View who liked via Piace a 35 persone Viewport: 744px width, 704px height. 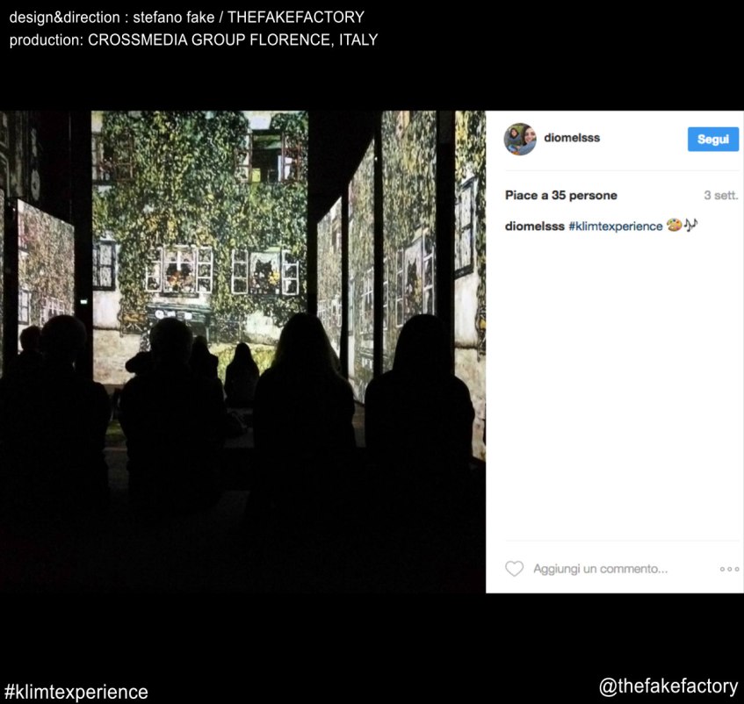point(560,196)
